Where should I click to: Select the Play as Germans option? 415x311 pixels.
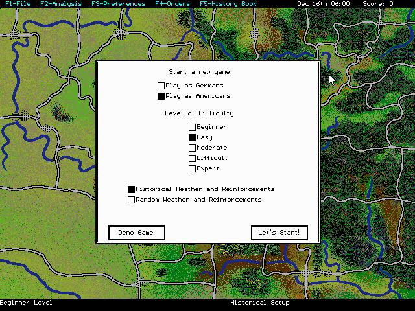click(x=161, y=86)
